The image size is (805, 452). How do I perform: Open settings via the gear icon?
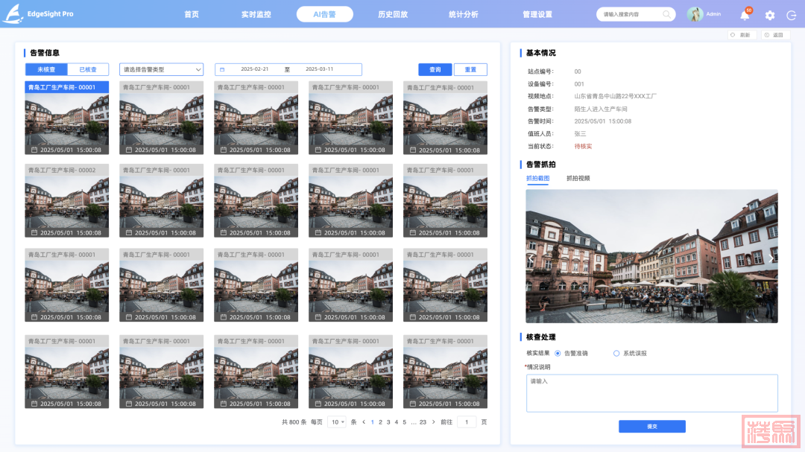(770, 15)
